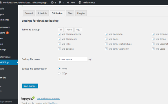Toggle the wp_term_taxonomy checkbox
This screenshot has height=104, width=168.
(x=106, y=49)
